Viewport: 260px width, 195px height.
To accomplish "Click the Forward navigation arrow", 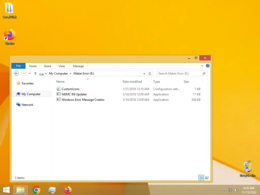I will click(x=24, y=73).
